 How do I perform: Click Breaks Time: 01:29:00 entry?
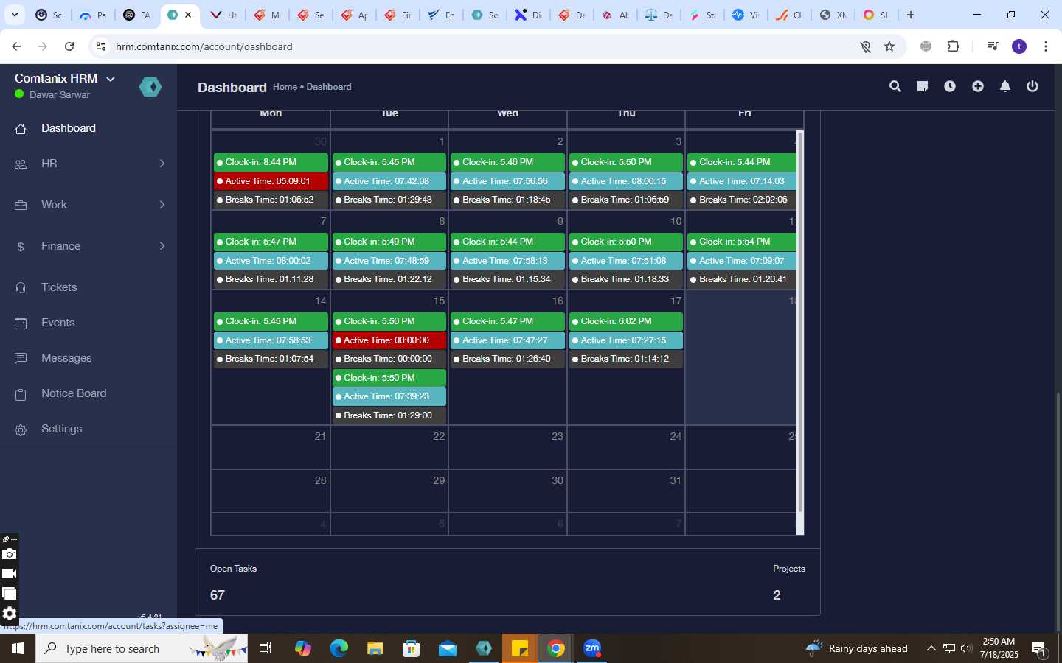pos(389,415)
